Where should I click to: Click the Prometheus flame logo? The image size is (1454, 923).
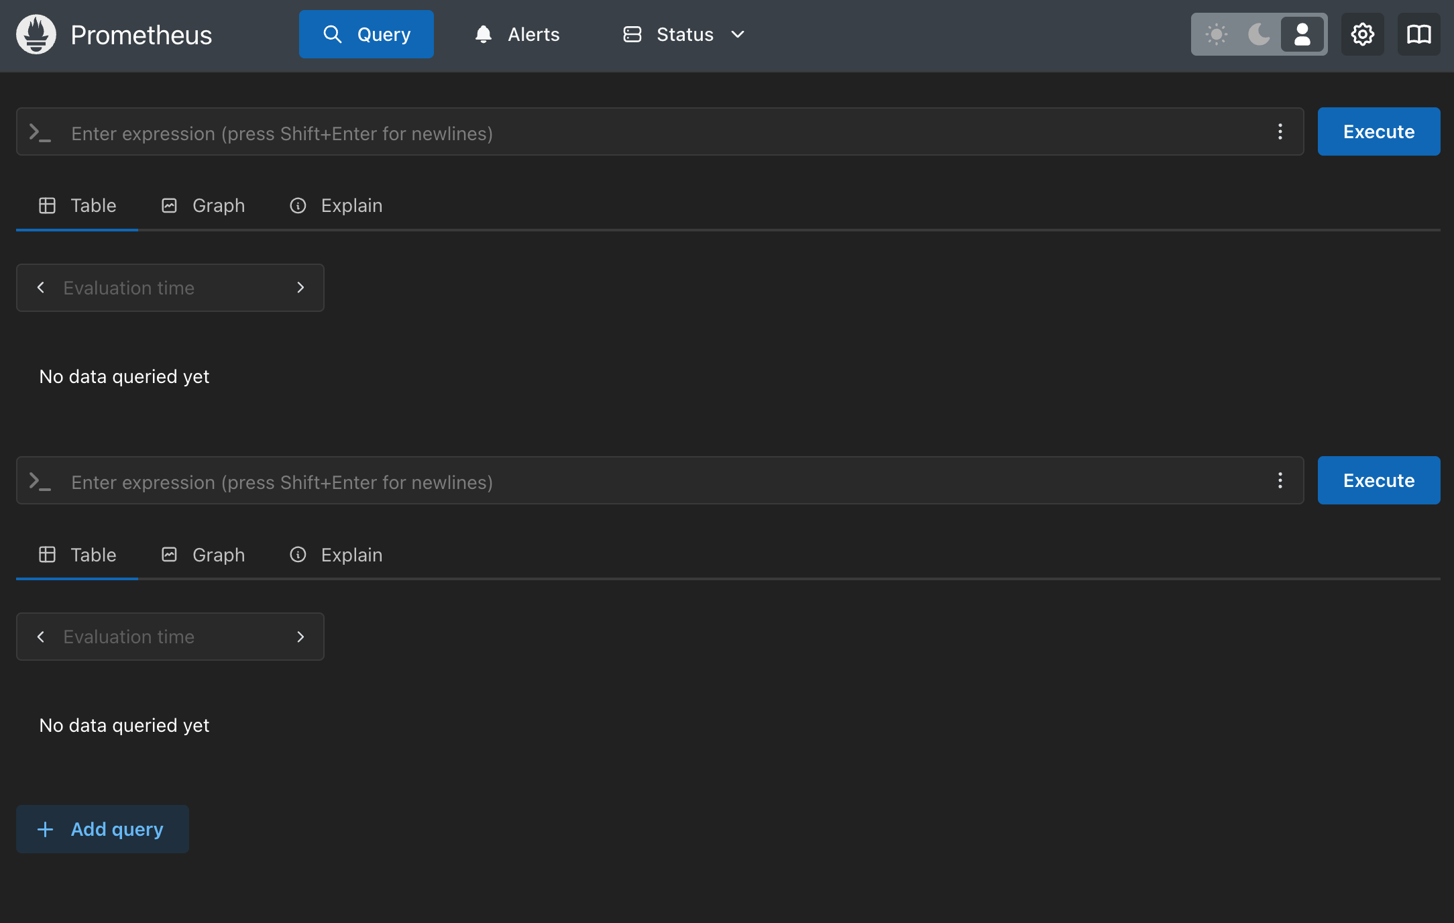(x=36, y=34)
